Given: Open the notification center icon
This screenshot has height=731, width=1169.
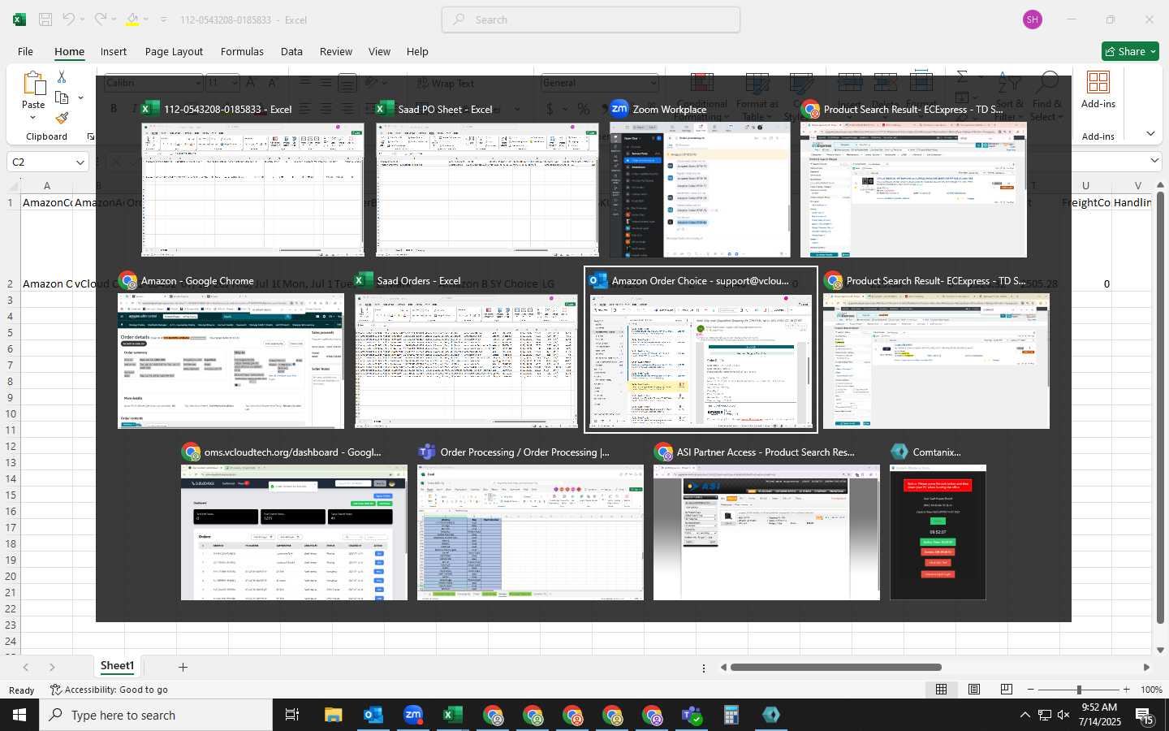Looking at the screenshot, I should pos(1145,716).
